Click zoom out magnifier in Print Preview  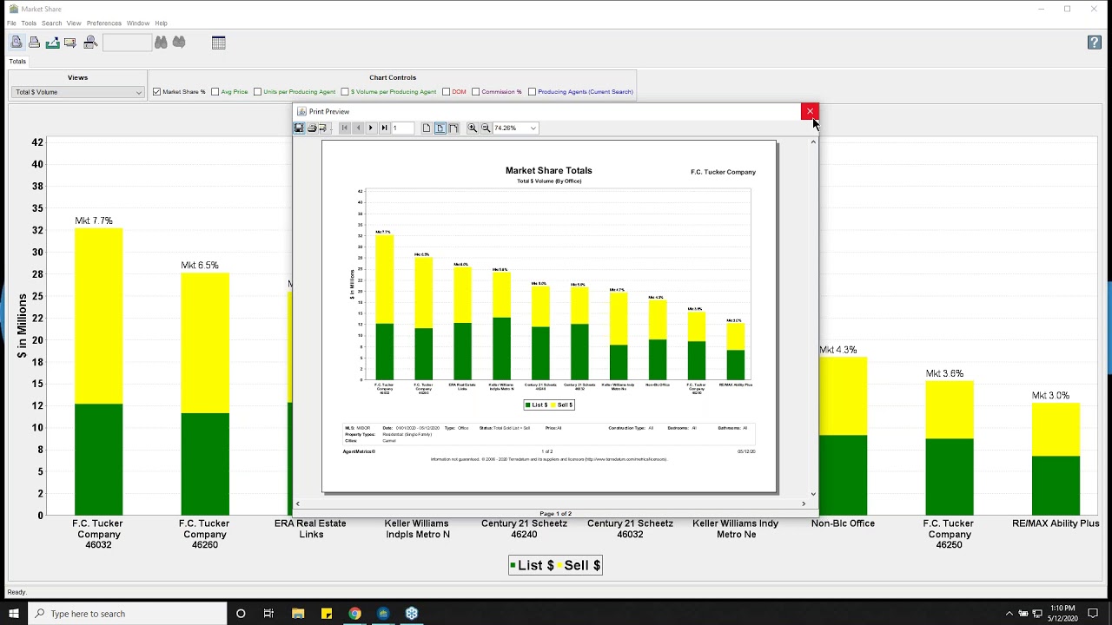486,128
